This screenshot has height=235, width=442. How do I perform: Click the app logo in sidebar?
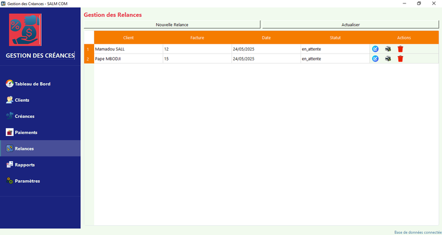click(26, 30)
